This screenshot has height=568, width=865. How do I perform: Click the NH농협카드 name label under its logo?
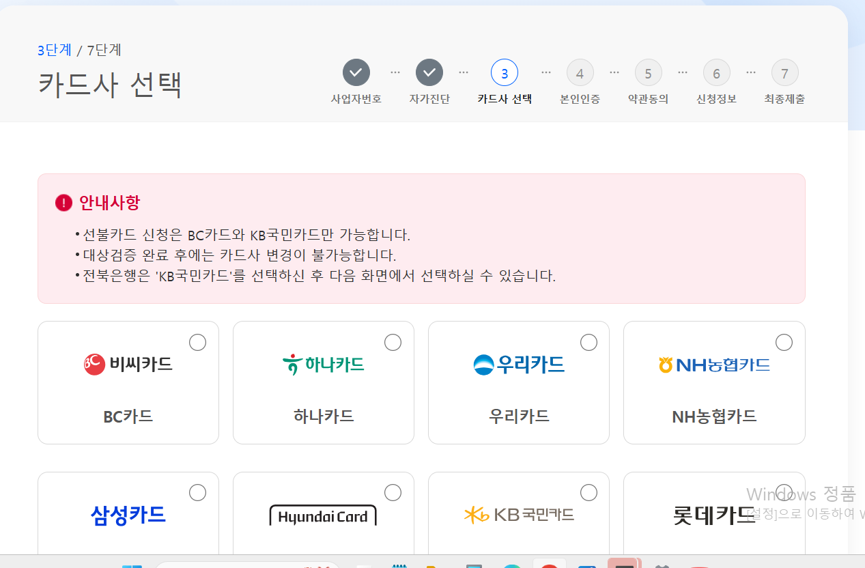point(714,416)
